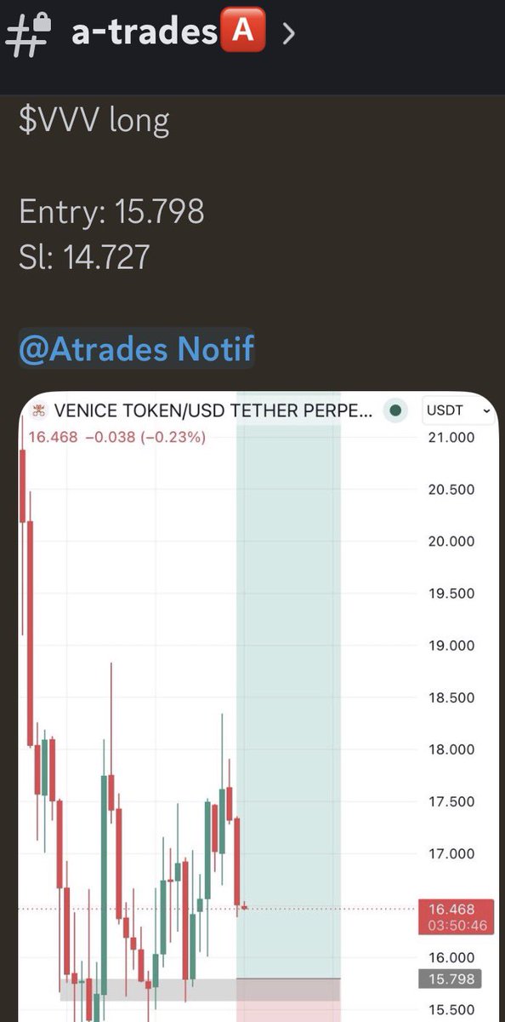Open the a-trades channel name header
Viewport: 505px width, 1022px height.
point(145,32)
